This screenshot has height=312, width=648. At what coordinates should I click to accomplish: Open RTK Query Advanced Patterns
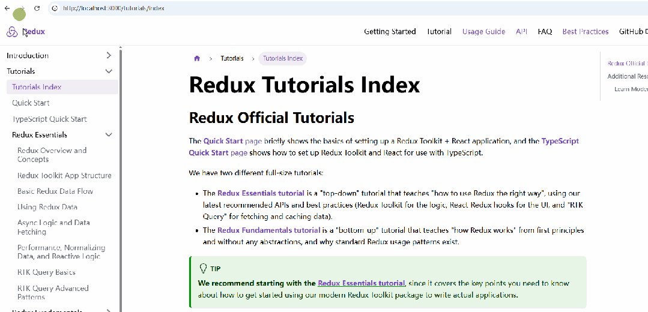pos(53,292)
